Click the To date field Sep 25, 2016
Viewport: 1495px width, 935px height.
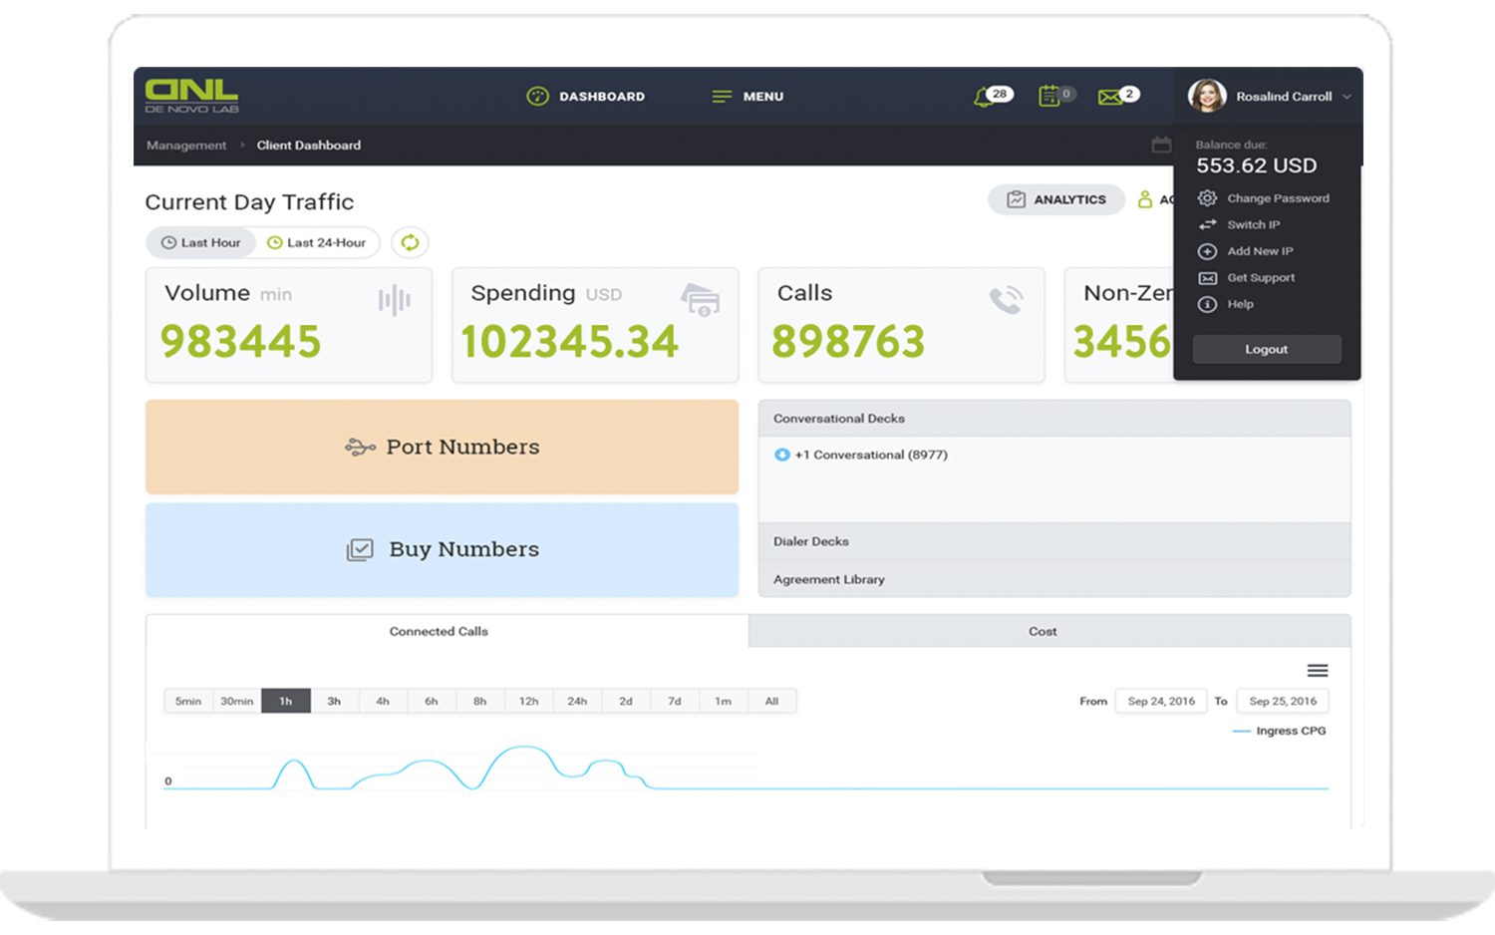click(1283, 702)
